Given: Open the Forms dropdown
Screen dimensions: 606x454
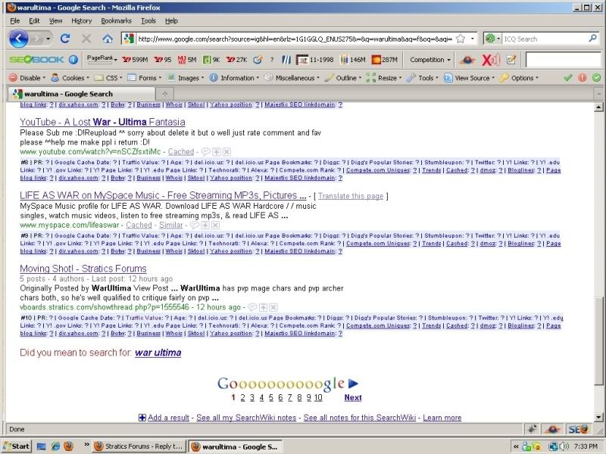Looking at the screenshot, I should [145, 78].
